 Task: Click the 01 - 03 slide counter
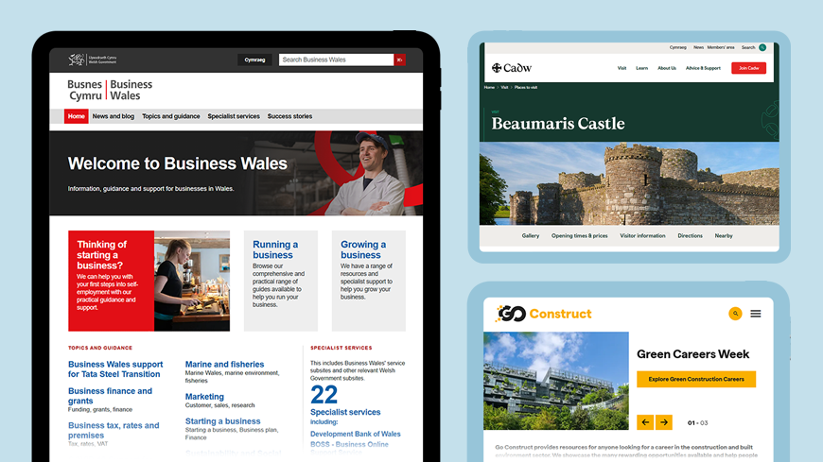coord(697,422)
